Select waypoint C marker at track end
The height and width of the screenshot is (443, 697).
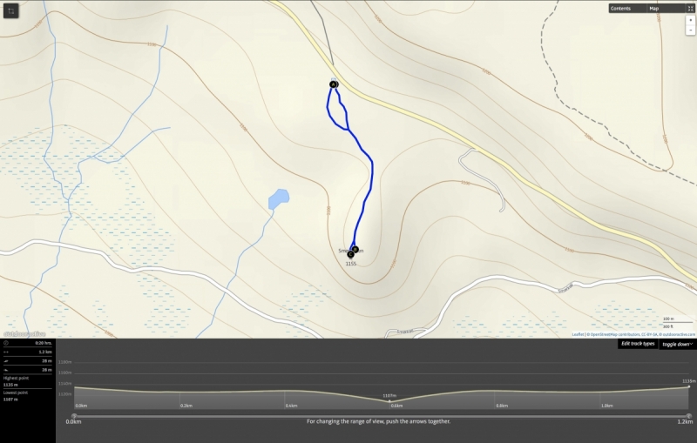click(350, 254)
